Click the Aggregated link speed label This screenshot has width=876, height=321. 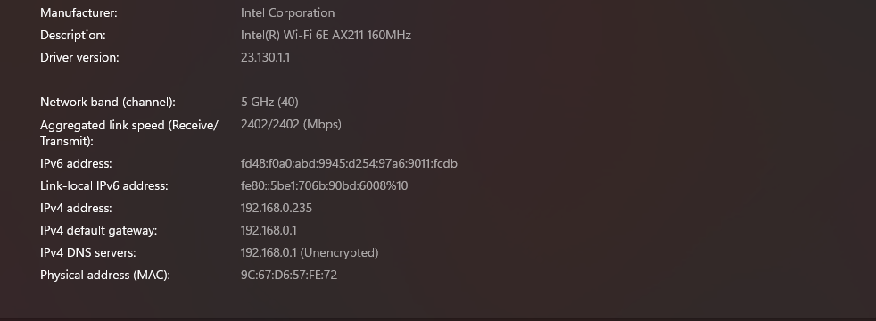129,133
